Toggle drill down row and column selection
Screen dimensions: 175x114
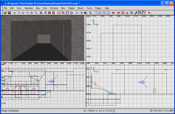click(x=144, y=13)
